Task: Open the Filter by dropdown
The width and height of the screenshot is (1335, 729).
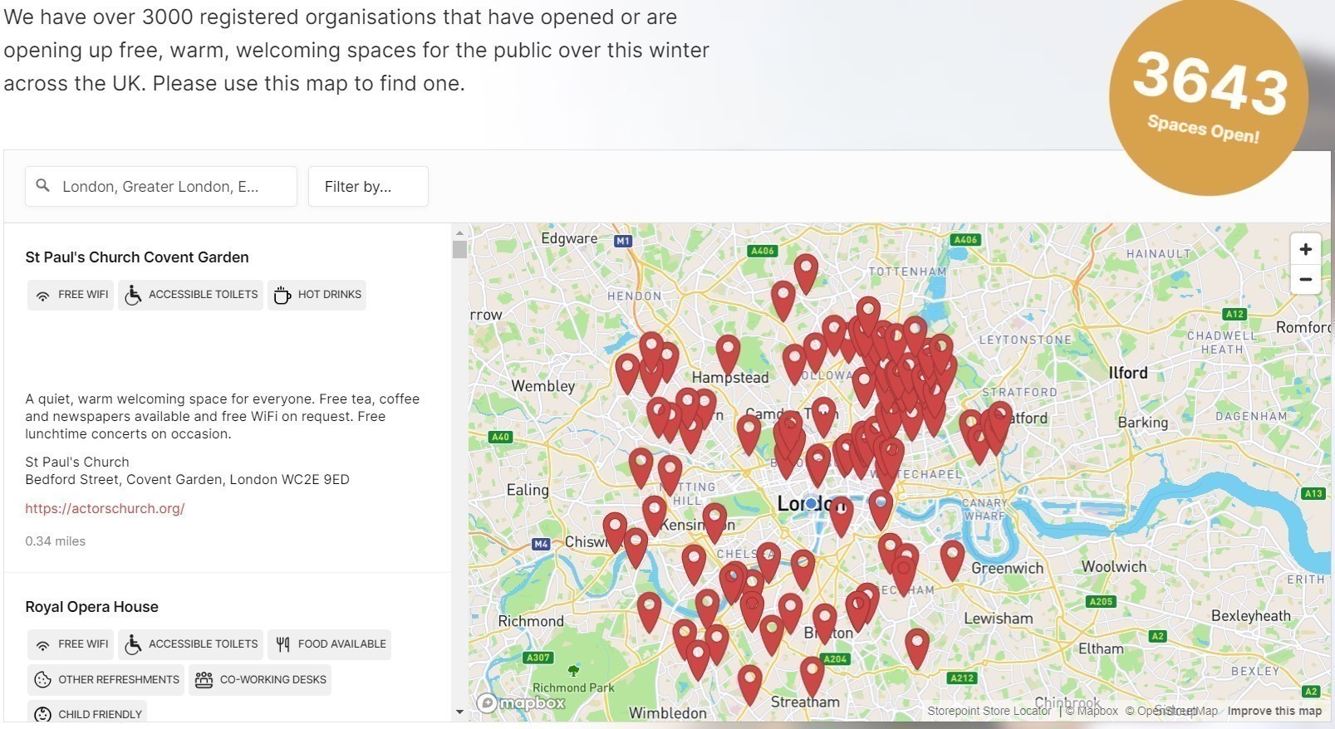Action: pos(368,186)
